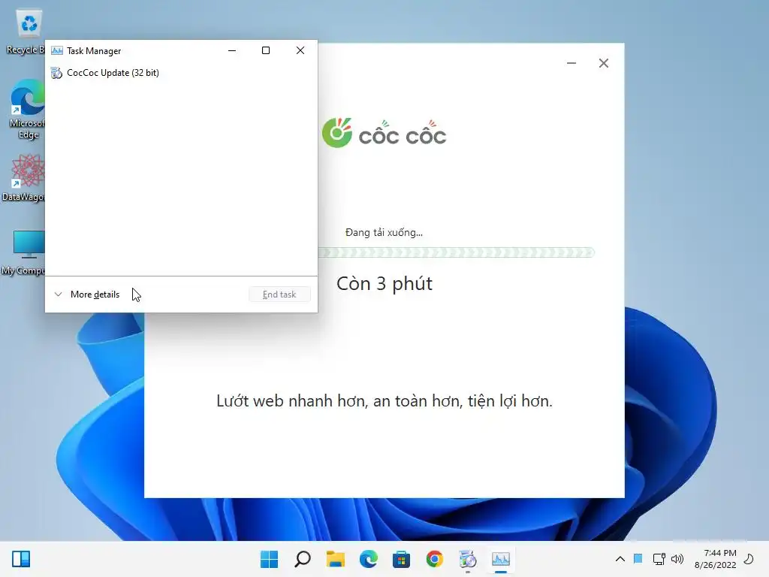The image size is (769, 577).
Task: Maximize the Task Manager window
Action: click(266, 50)
